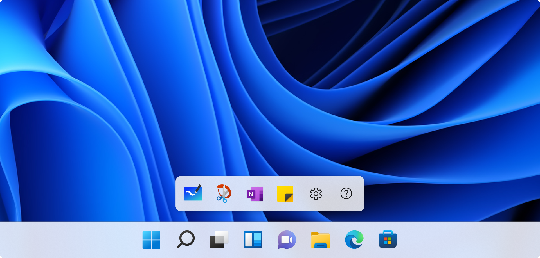This screenshot has width=540, height=258.
Task: Open the Widgets panel
Action: coord(253,239)
